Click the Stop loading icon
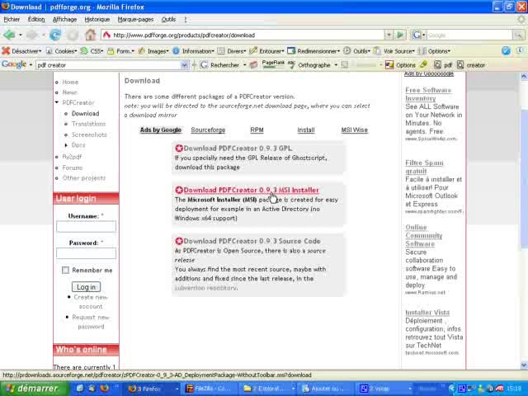The height and width of the screenshot is (396, 528). pos(73,35)
